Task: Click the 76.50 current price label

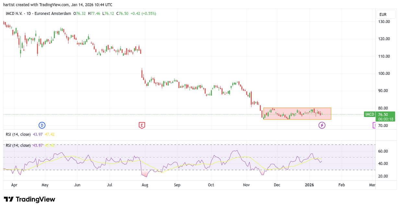Action: coord(383,114)
